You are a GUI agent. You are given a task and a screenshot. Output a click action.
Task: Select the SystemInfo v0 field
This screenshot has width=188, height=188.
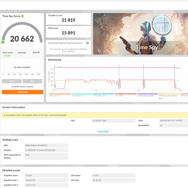[x=173, y=125]
